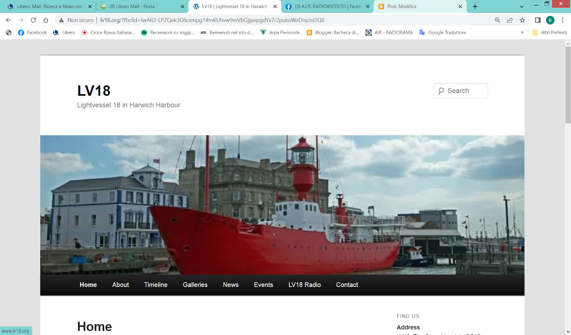
Task: Click the Search field on LV18 site
Action: pos(460,91)
